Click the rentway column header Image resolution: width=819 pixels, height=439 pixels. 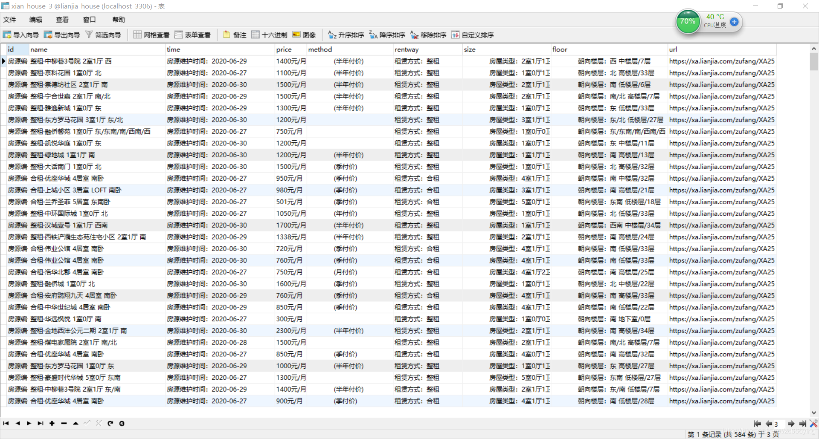tap(428, 49)
